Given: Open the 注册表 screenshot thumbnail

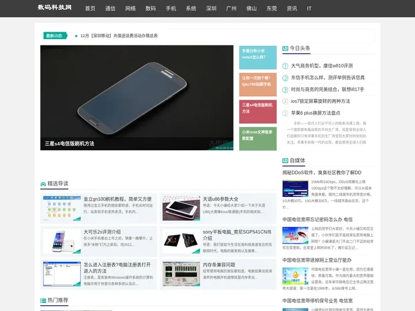Looking at the screenshot, I should [62, 274].
